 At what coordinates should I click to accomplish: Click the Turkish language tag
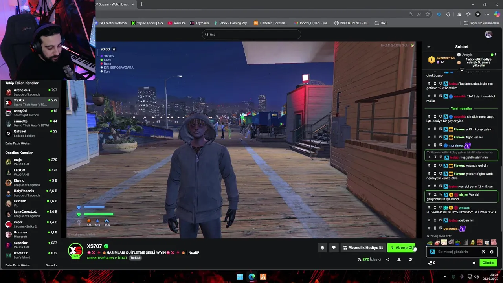pos(135,258)
